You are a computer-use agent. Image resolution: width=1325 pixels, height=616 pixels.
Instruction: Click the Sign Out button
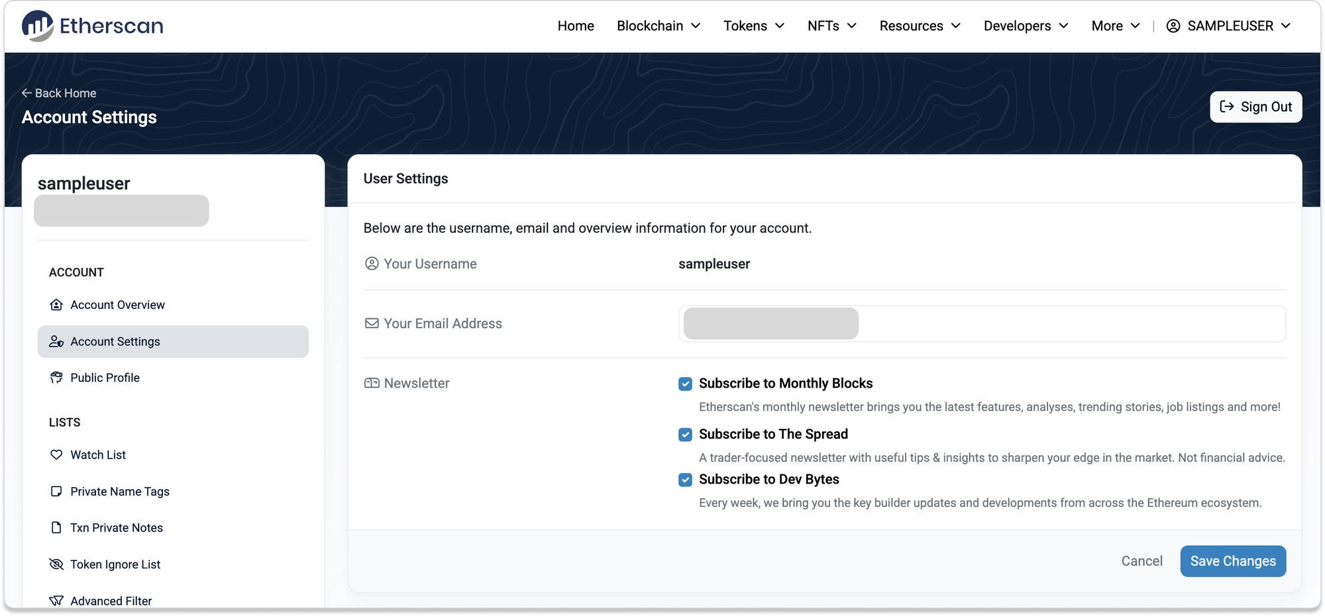click(1255, 107)
